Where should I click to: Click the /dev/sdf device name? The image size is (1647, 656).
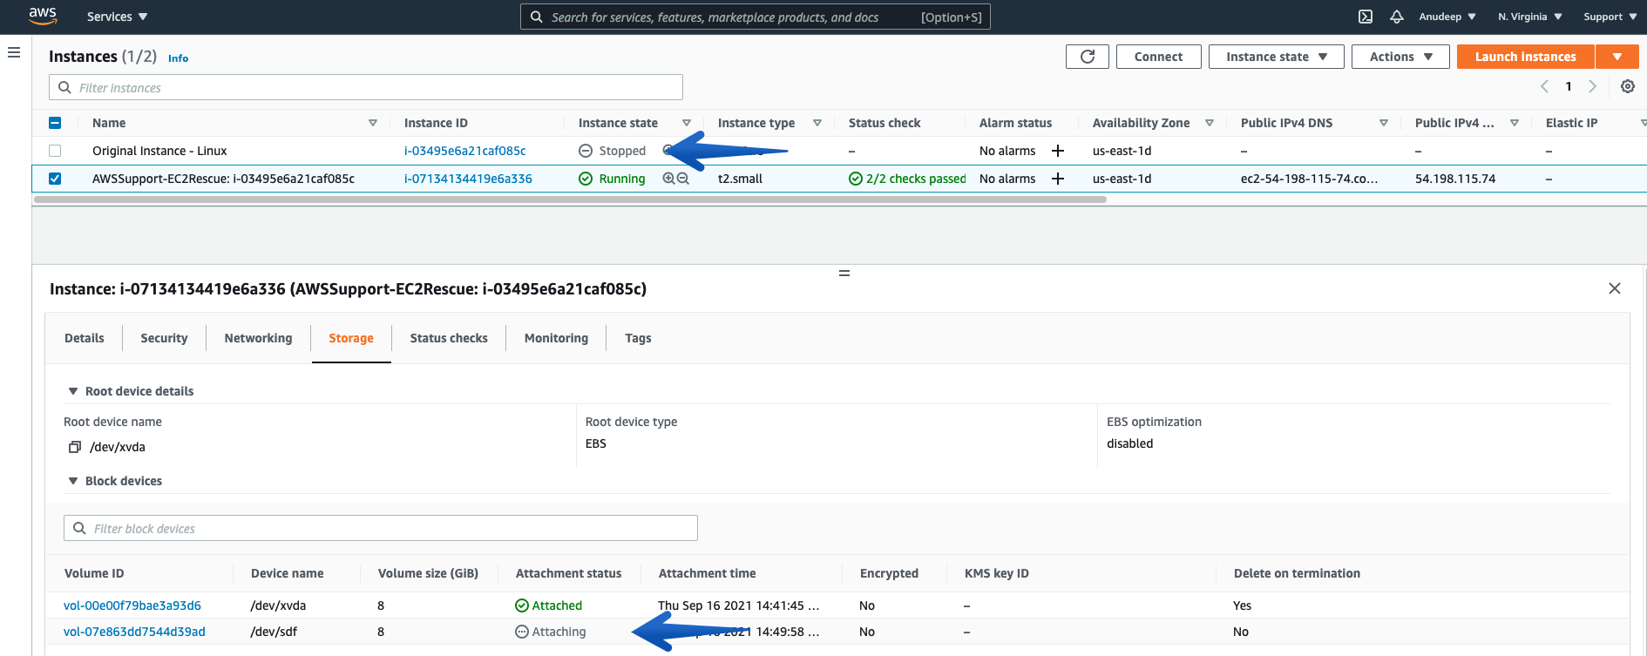click(x=274, y=632)
